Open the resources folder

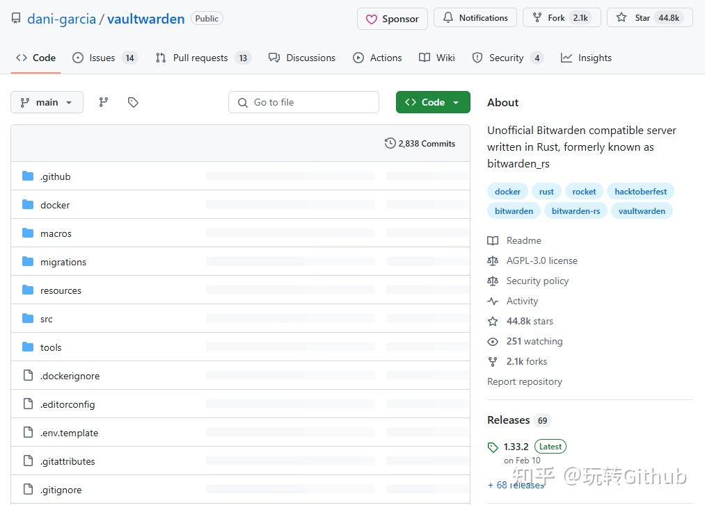coord(61,290)
